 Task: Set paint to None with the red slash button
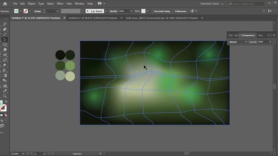click(6, 115)
